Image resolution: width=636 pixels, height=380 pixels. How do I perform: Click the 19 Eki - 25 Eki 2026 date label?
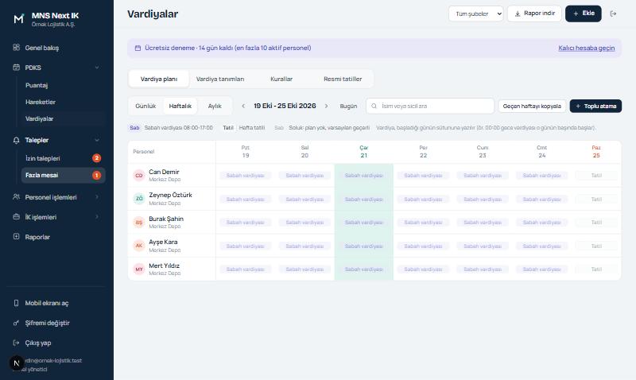[x=285, y=106]
